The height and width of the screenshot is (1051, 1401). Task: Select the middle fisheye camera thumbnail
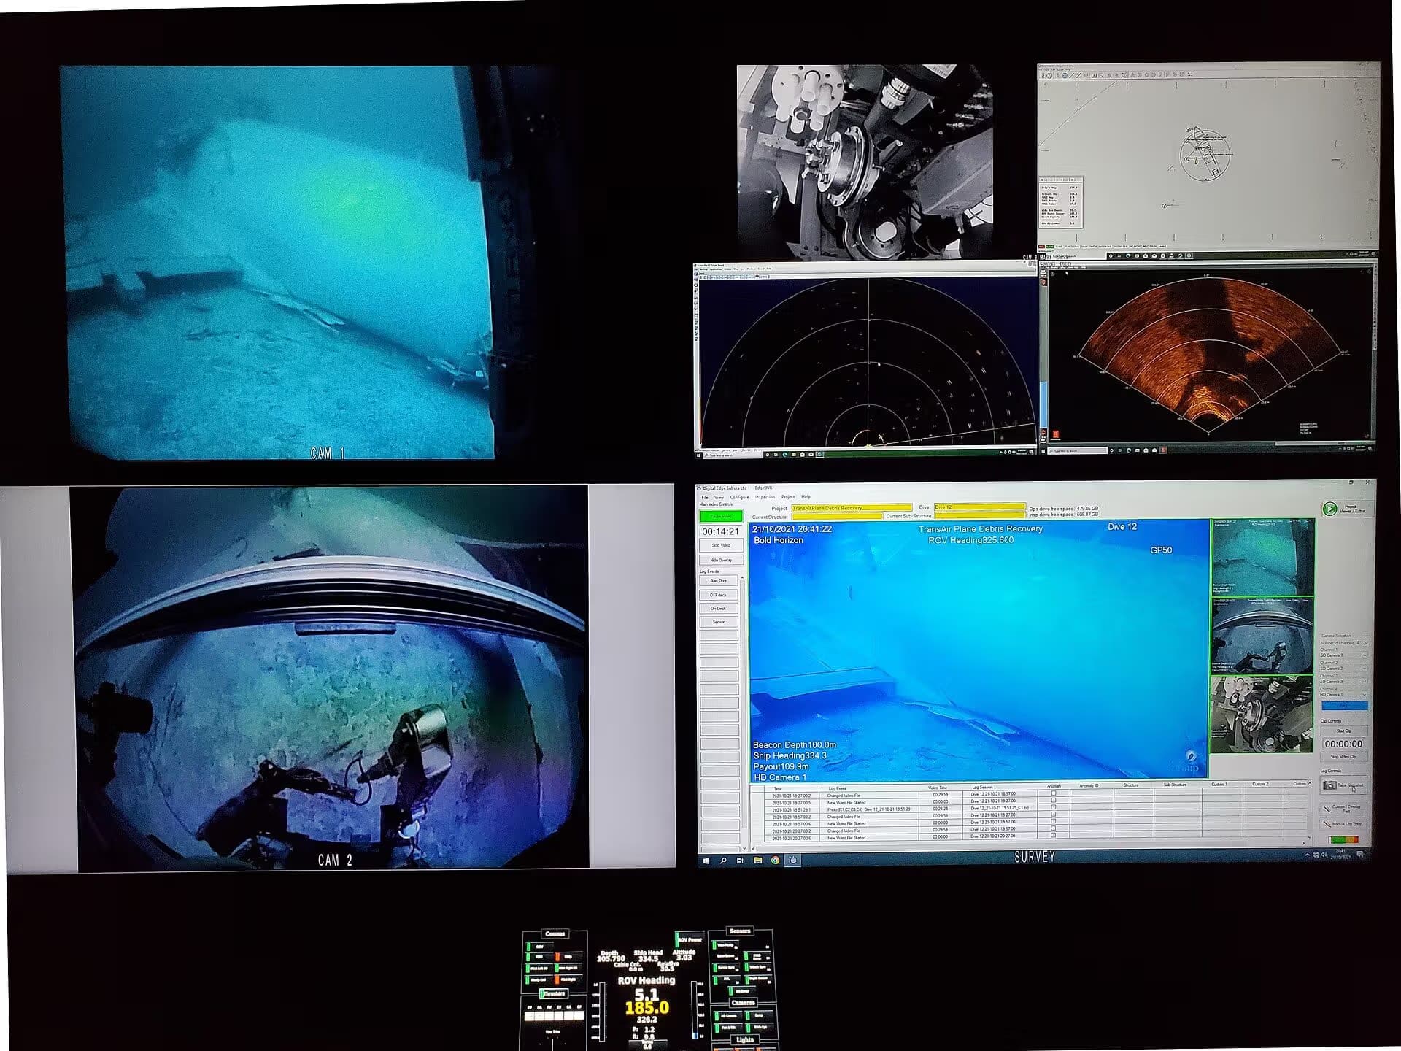click(1262, 636)
